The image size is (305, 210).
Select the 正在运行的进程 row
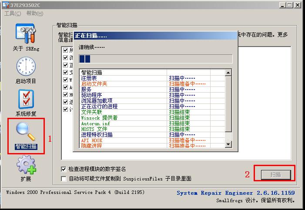point(152,107)
